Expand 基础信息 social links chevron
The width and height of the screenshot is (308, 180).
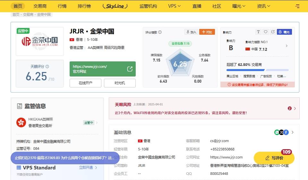293,132
